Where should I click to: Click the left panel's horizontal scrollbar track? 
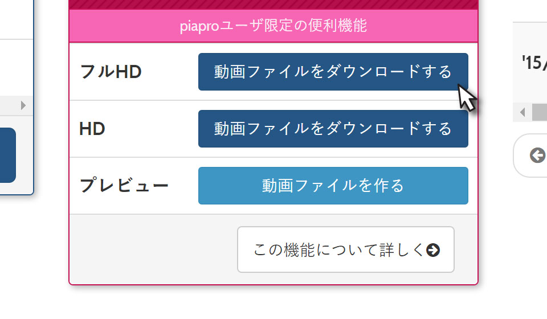click(x=9, y=105)
